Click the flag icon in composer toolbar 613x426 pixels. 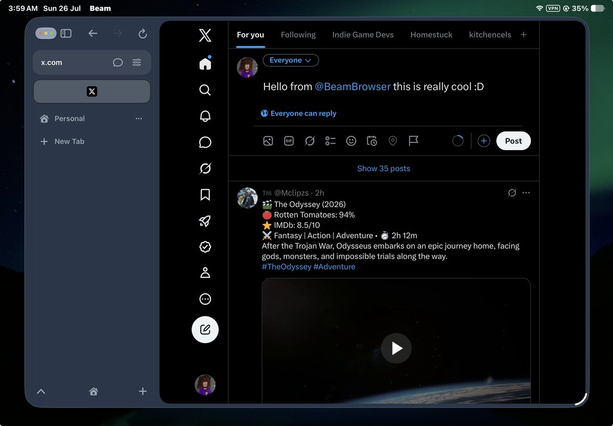[x=413, y=141]
